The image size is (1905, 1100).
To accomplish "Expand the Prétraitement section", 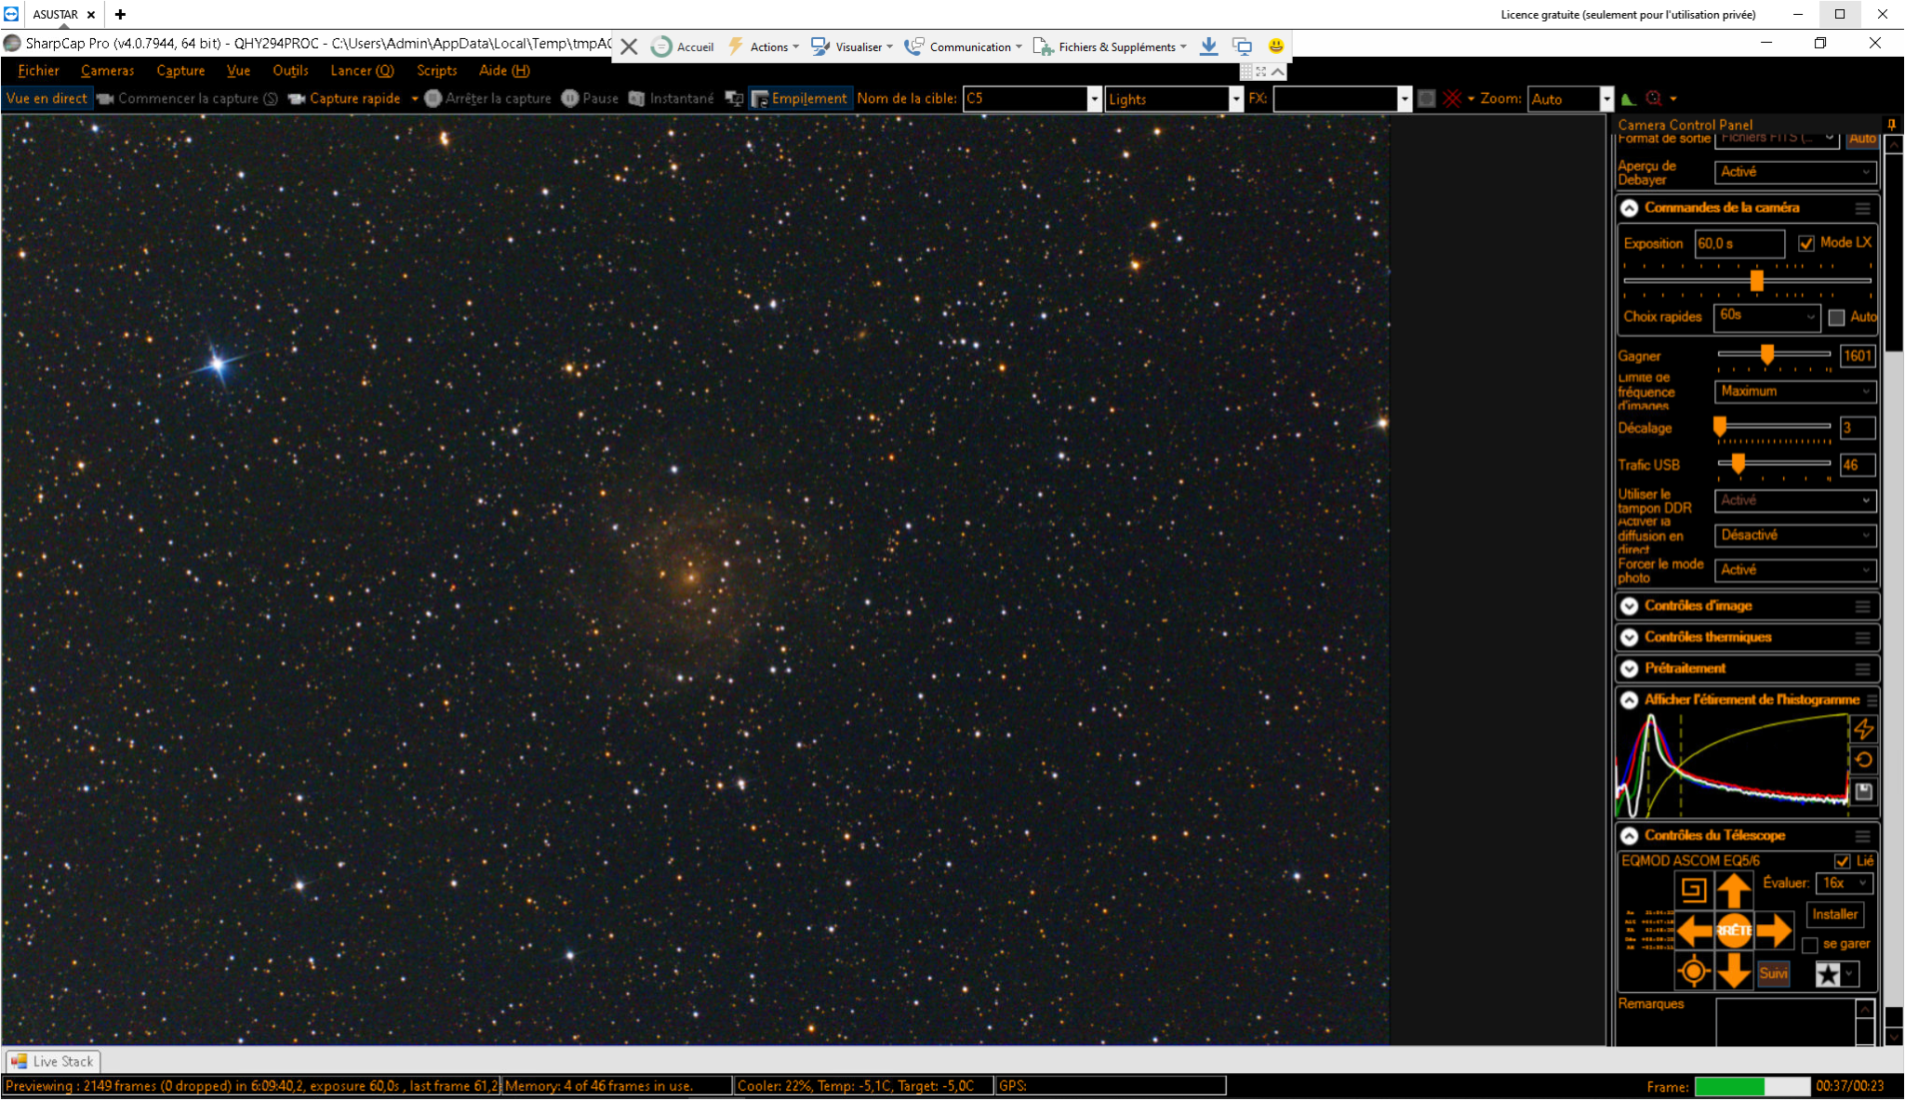I will (1629, 669).
